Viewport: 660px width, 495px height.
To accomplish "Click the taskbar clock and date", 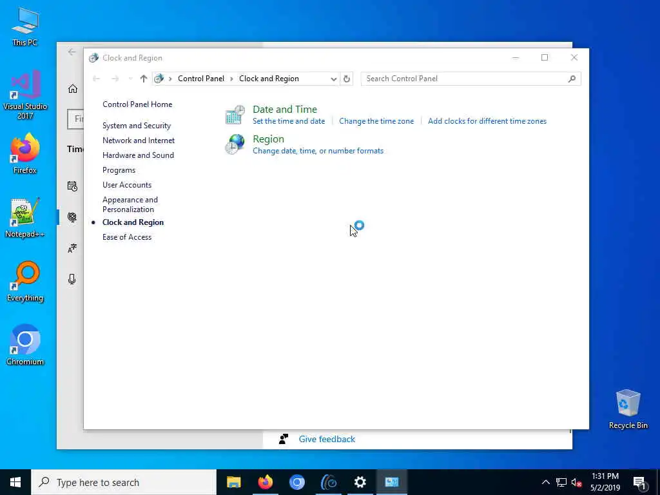I will click(x=605, y=482).
